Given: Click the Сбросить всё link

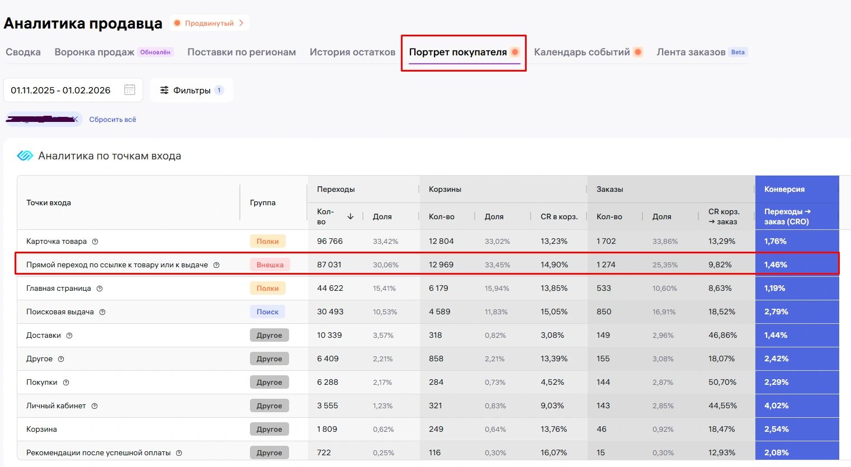Looking at the screenshot, I should click(x=112, y=119).
